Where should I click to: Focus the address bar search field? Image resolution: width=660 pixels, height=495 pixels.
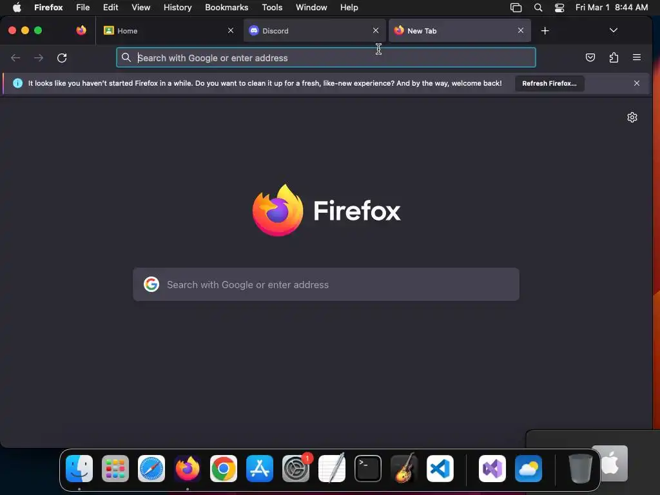[x=325, y=57]
